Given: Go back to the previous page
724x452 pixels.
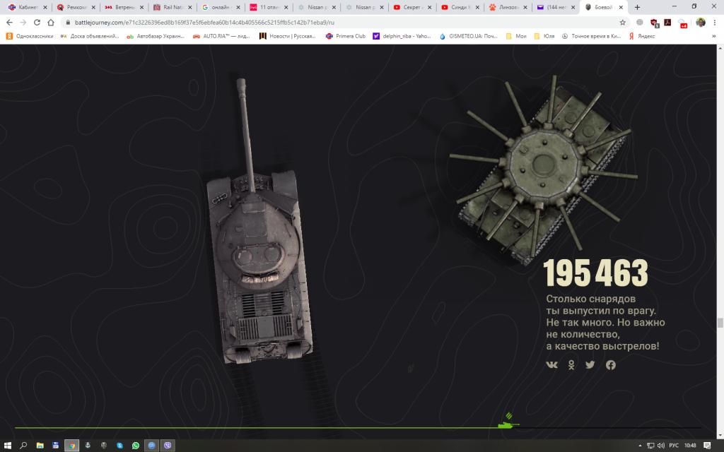Looking at the screenshot, I should click(9, 22).
